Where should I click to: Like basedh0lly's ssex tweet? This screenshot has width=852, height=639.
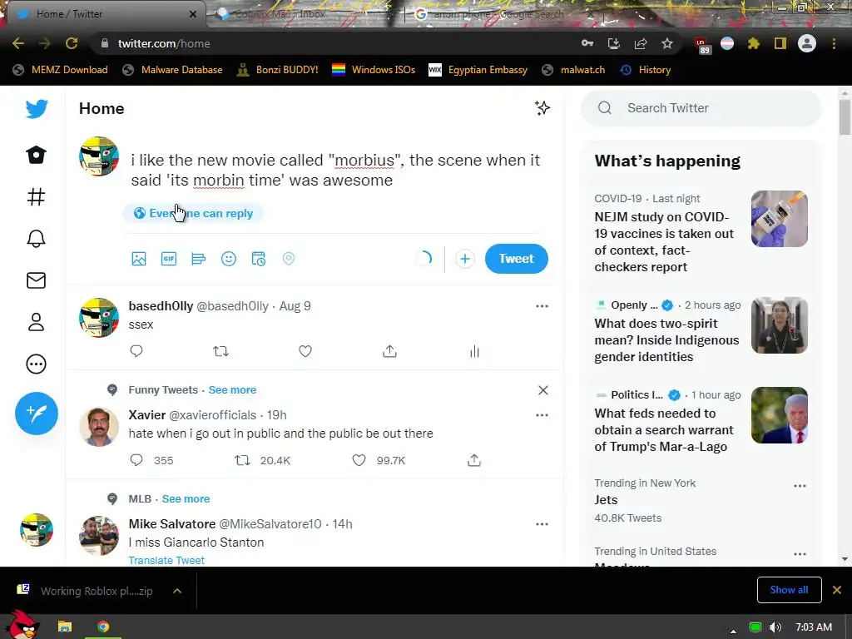click(x=305, y=351)
